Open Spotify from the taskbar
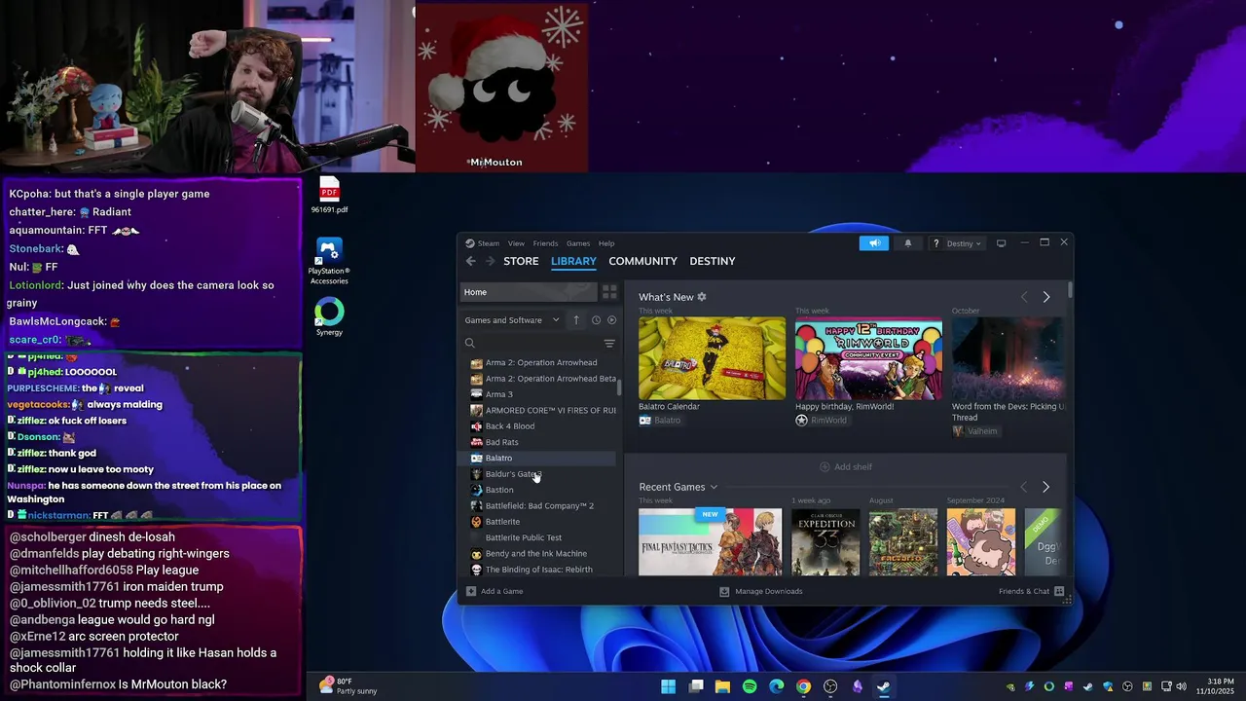Screen dimensions: 1246x701 click(750, 686)
